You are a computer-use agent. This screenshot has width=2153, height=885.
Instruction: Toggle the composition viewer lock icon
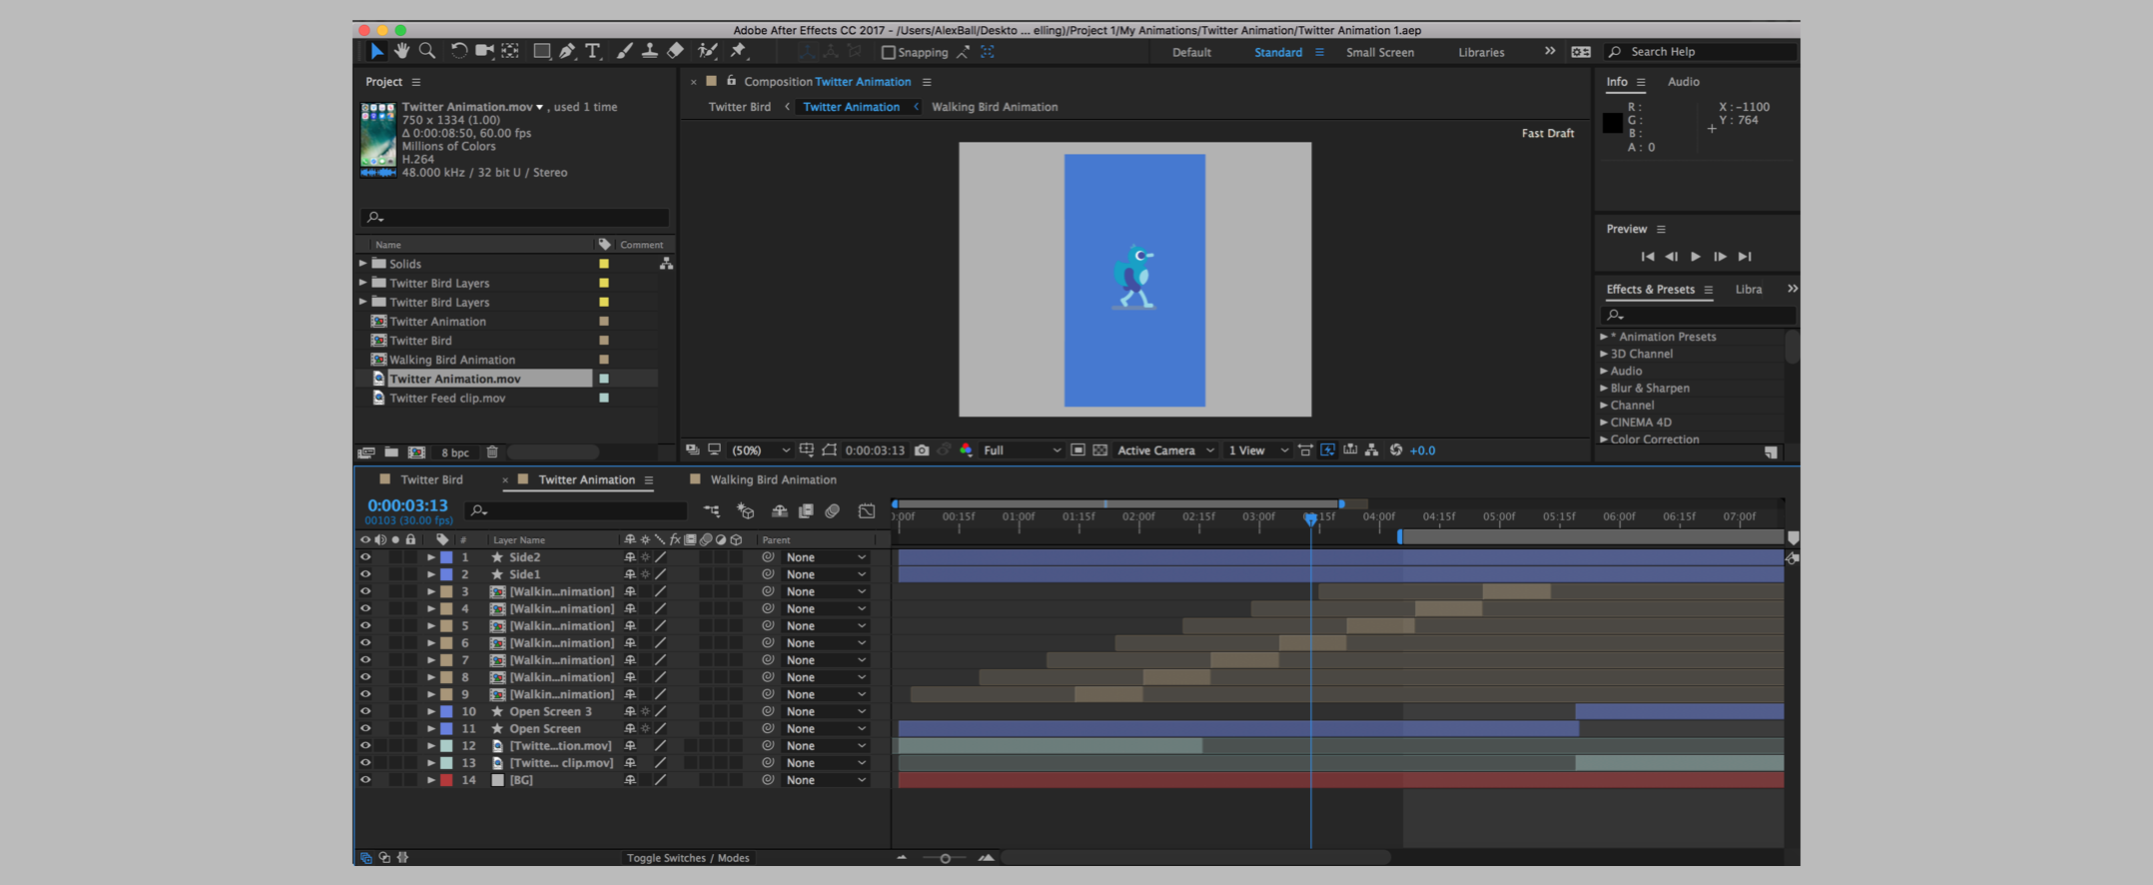(731, 81)
